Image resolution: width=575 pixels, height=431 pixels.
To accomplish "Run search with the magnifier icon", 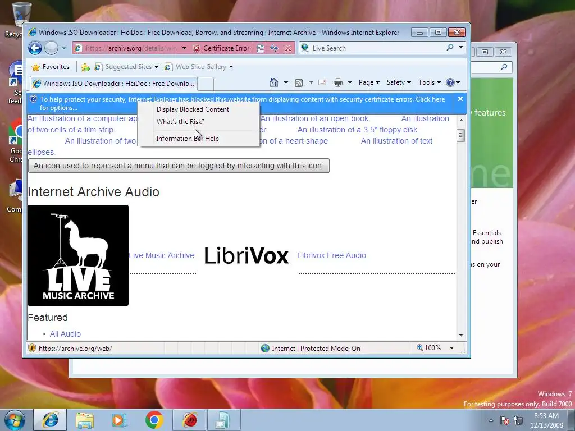I will pos(450,48).
